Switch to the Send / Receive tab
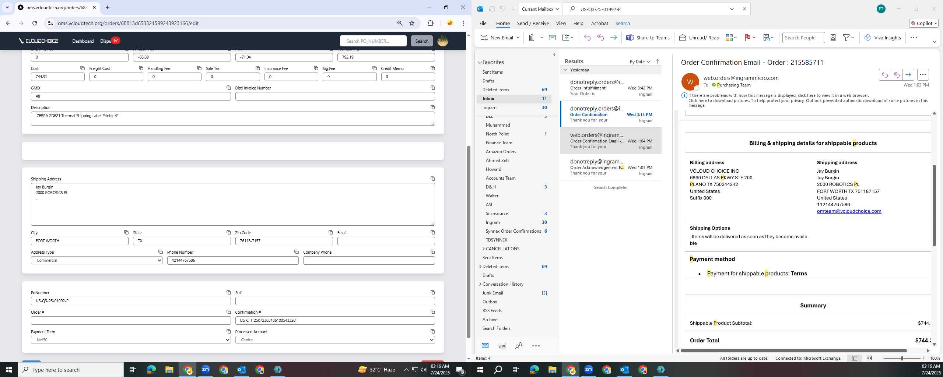 pos(533,23)
